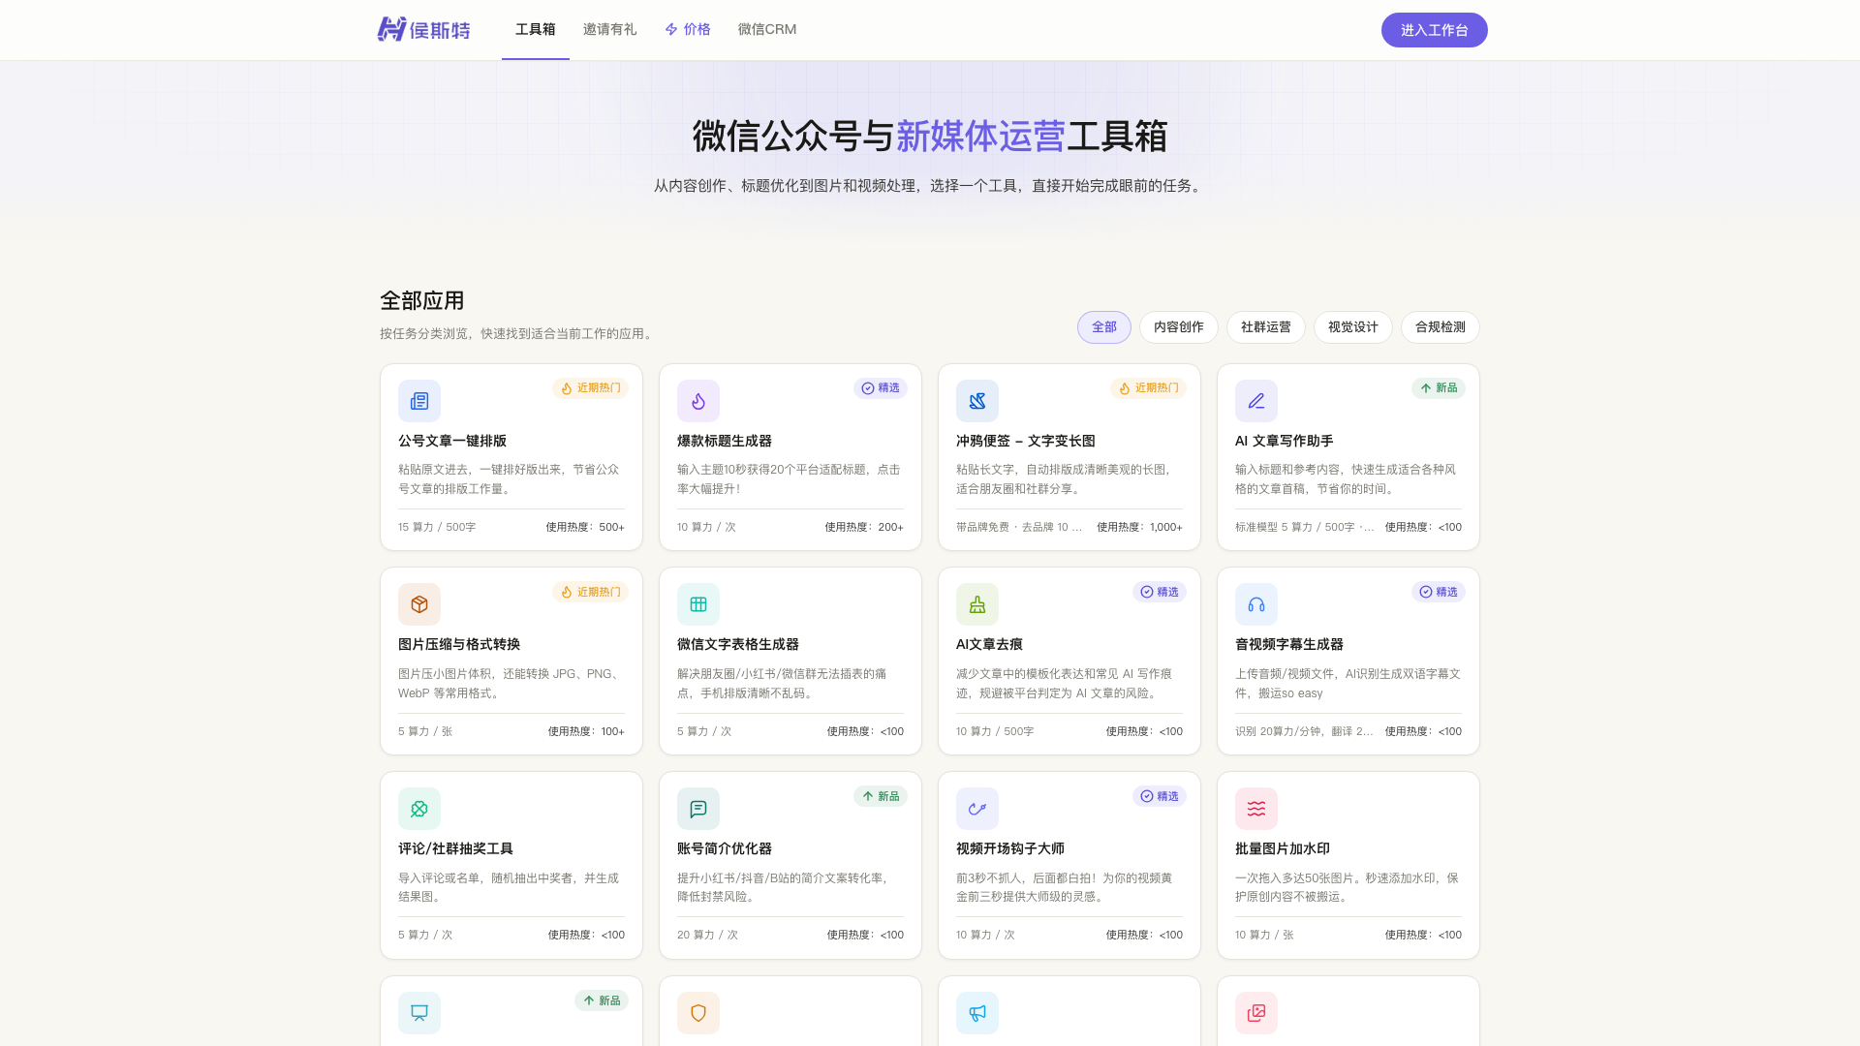The image size is (1860, 1046).
Task: Open the 微信文字表格生成器 title
Action: click(738, 644)
